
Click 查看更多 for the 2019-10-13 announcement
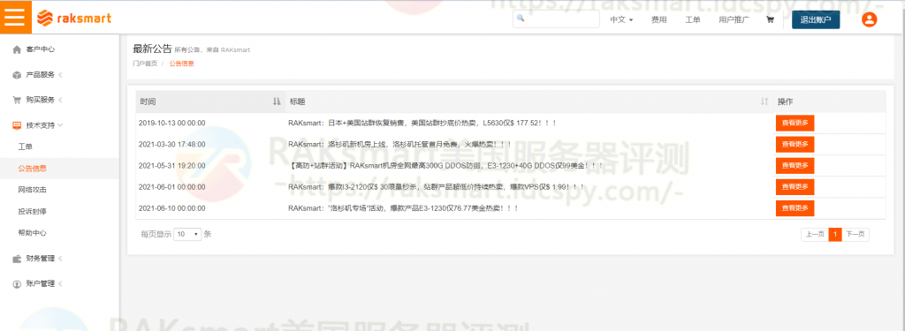(x=795, y=123)
